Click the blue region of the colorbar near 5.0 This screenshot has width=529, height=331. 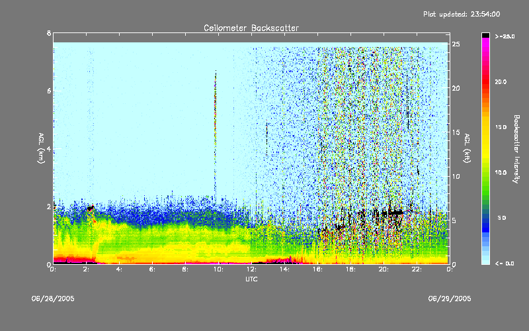pyautogui.click(x=485, y=218)
